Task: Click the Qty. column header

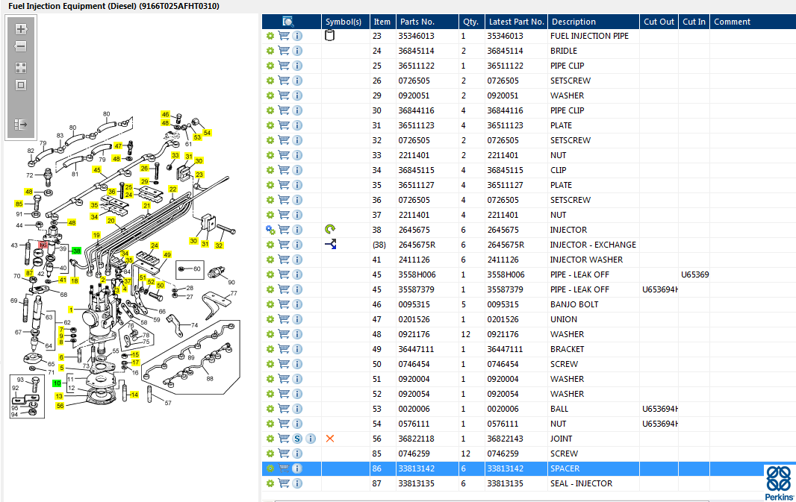Action: pos(470,22)
